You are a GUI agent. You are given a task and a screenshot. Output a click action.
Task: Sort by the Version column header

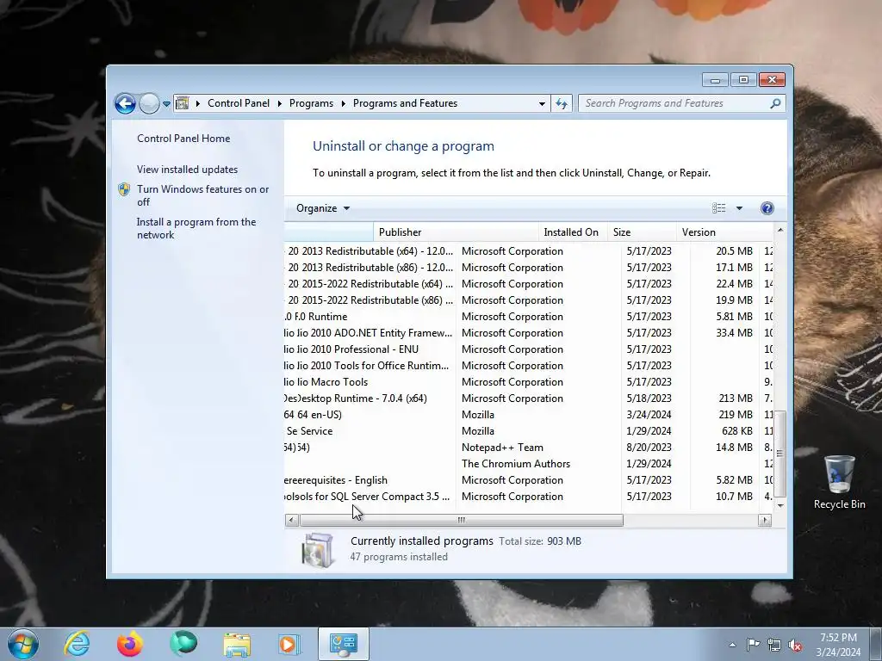coord(724,232)
